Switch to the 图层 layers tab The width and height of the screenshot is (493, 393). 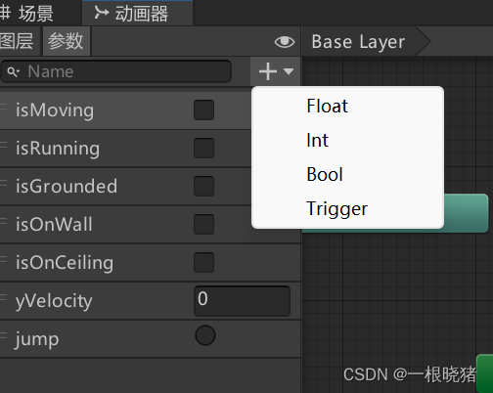click(x=17, y=41)
